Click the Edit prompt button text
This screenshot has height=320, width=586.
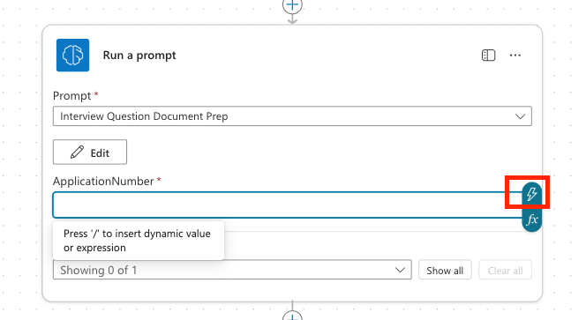(100, 153)
